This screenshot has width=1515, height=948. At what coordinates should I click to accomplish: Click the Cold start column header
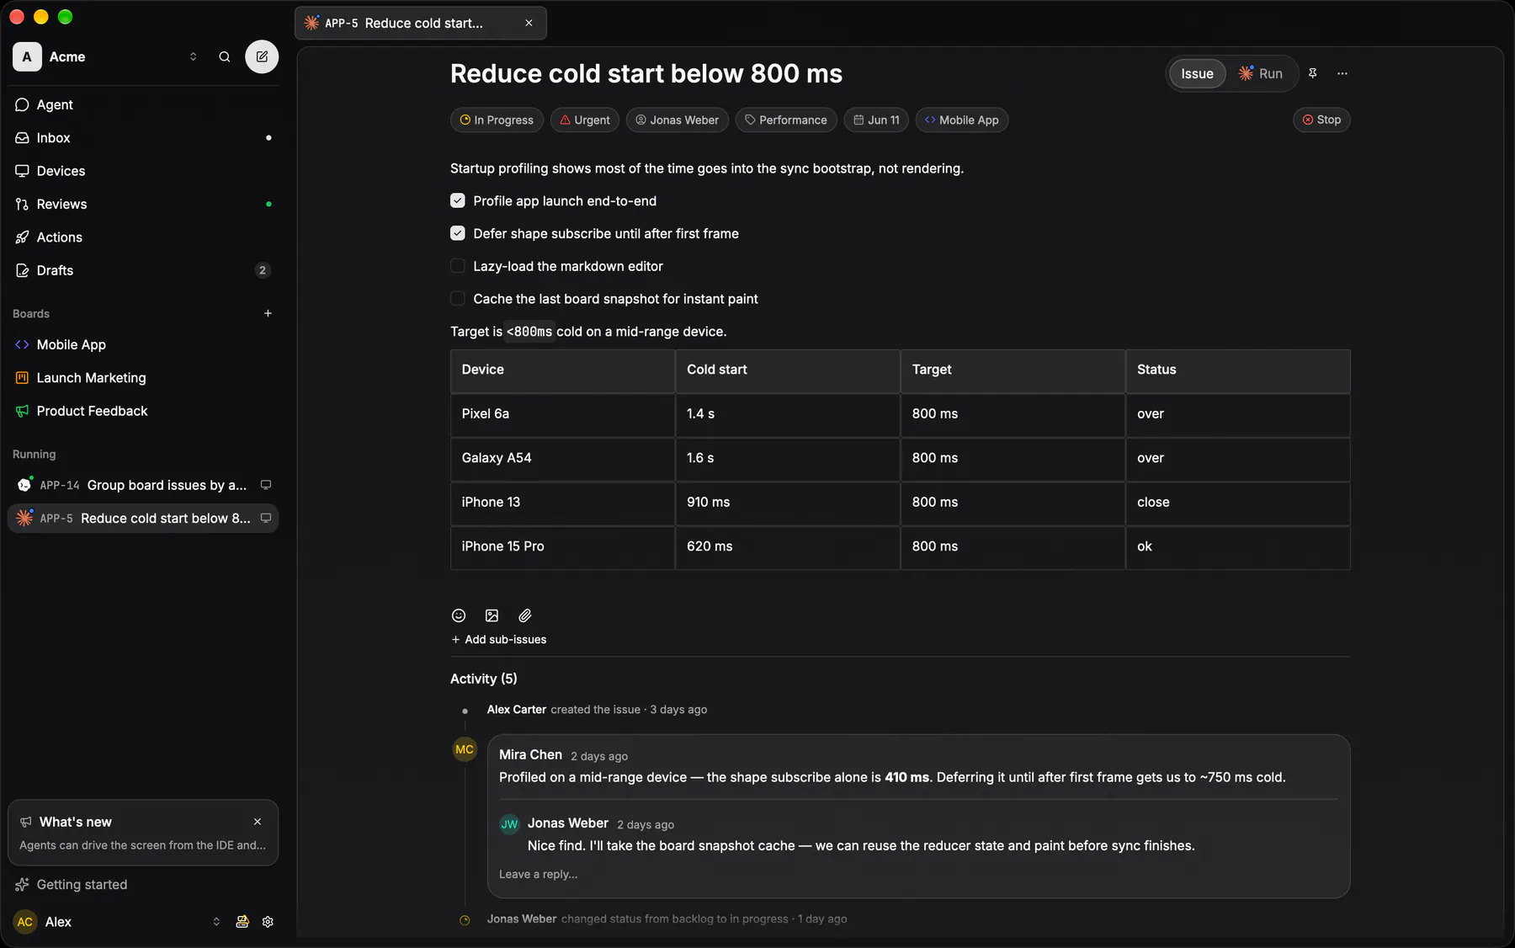pyautogui.click(x=788, y=370)
